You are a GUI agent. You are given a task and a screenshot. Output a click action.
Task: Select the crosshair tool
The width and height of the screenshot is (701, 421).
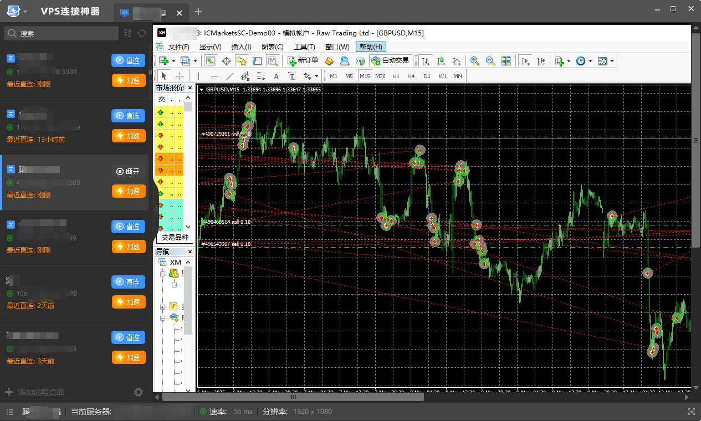point(180,76)
